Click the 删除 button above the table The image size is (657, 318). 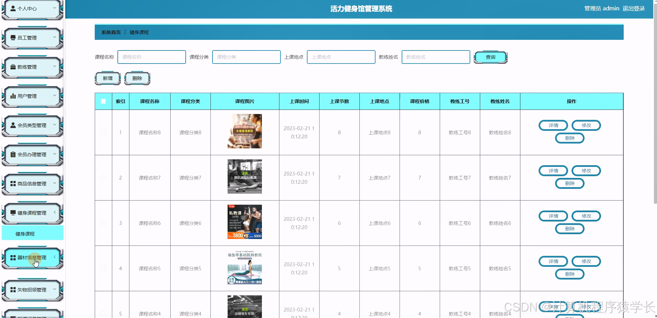(x=137, y=78)
